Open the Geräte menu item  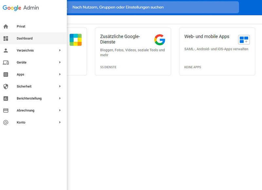coord(33,62)
